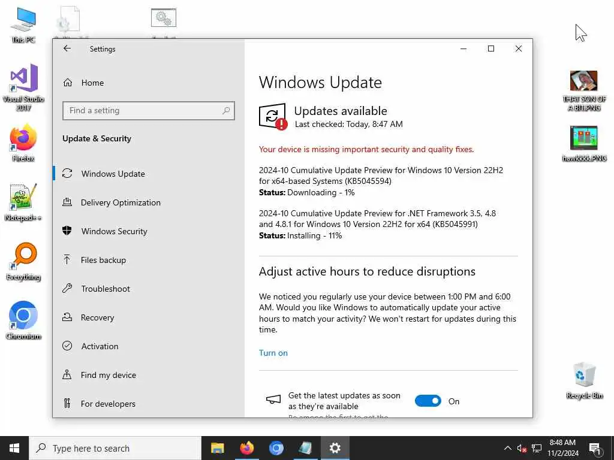Viewport: 614px width, 460px height.
Task: Open Firefox from taskbar
Action: pos(246,448)
